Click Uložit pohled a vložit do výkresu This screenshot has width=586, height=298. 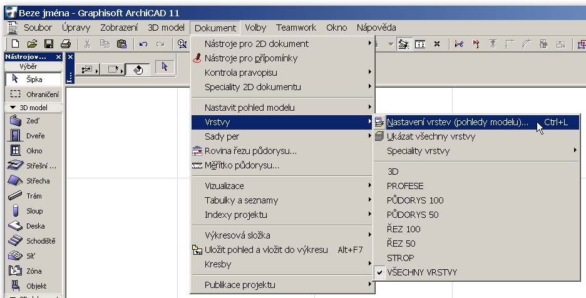click(283, 250)
